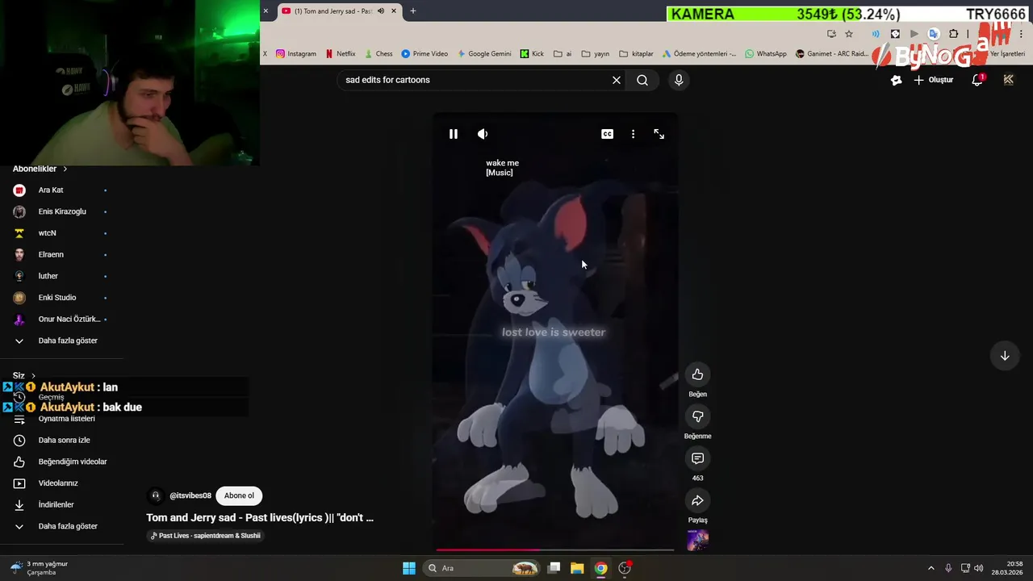Open the WhatsApp bookmark
This screenshot has height=581, width=1033.
click(x=766, y=54)
